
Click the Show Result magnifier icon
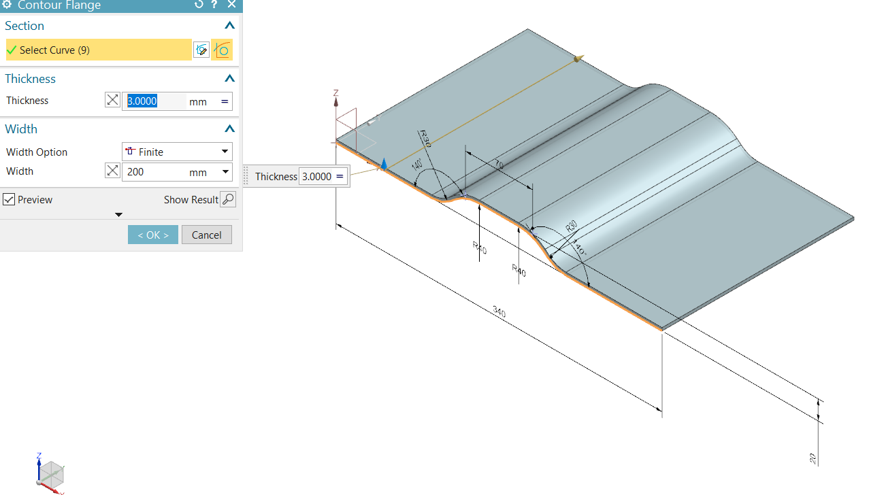point(229,199)
